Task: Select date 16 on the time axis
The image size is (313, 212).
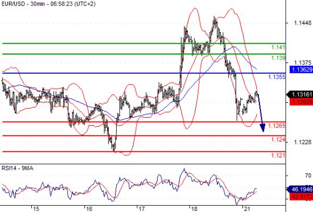Action: 89,209
